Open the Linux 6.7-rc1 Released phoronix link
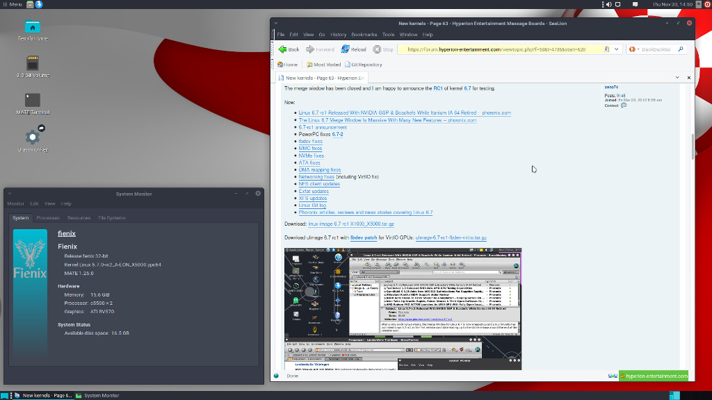This screenshot has width=712, height=400. tap(405, 113)
